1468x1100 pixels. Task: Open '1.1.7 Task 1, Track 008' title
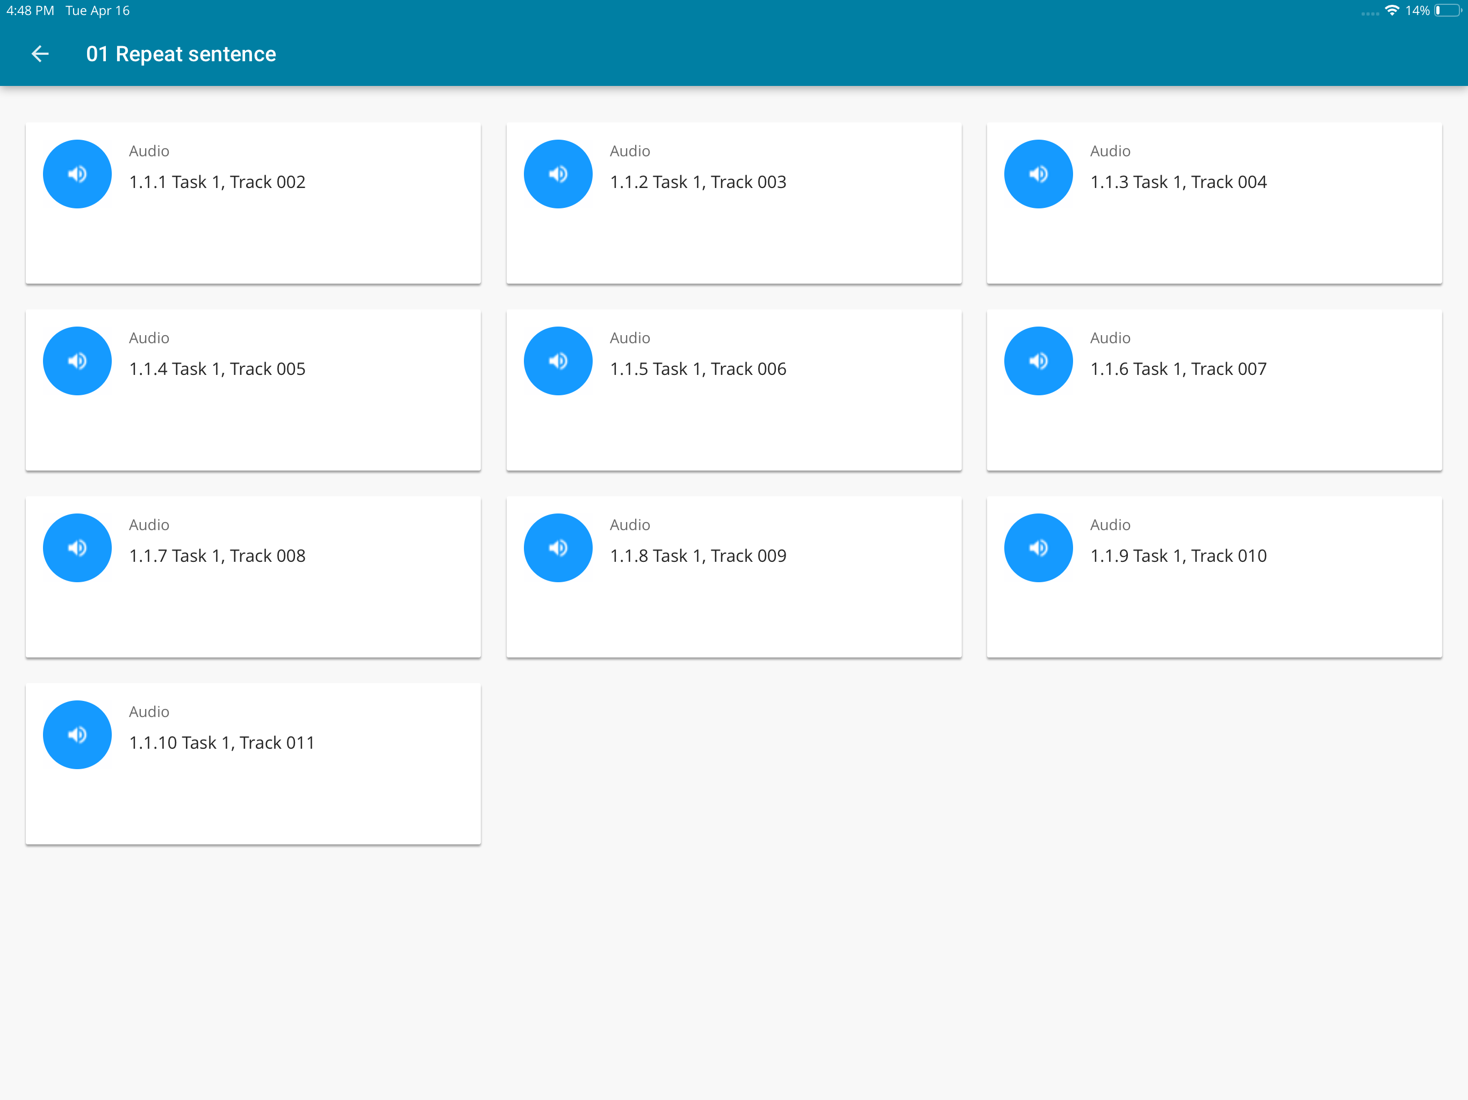217,556
